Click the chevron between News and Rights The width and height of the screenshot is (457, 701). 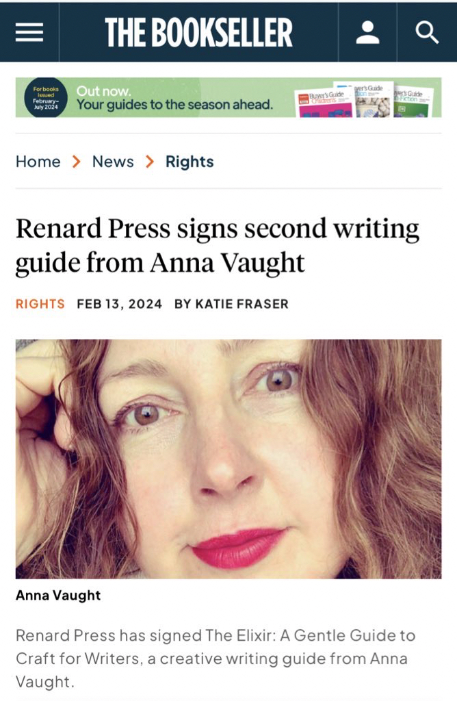coord(150,162)
